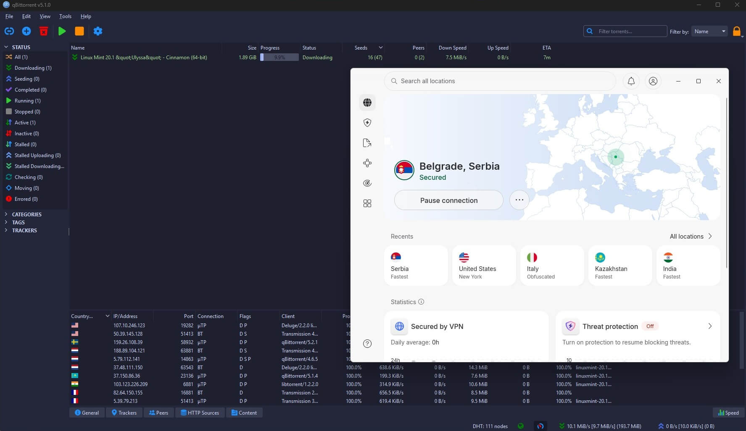The width and height of the screenshot is (746, 431).
Task: Switch to the Trackers tab
Action: point(124,413)
